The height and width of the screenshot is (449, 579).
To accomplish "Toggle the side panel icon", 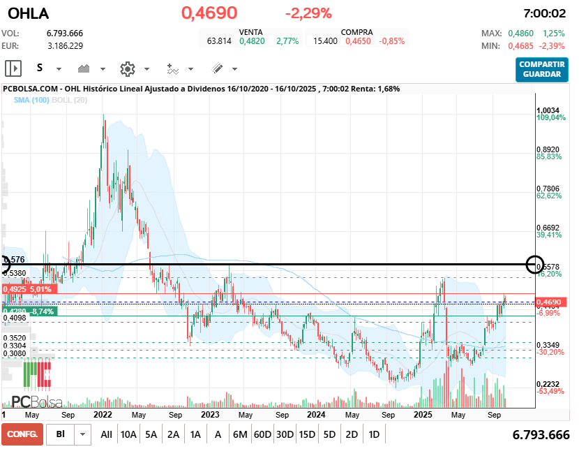I will pyautogui.click(x=13, y=68).
